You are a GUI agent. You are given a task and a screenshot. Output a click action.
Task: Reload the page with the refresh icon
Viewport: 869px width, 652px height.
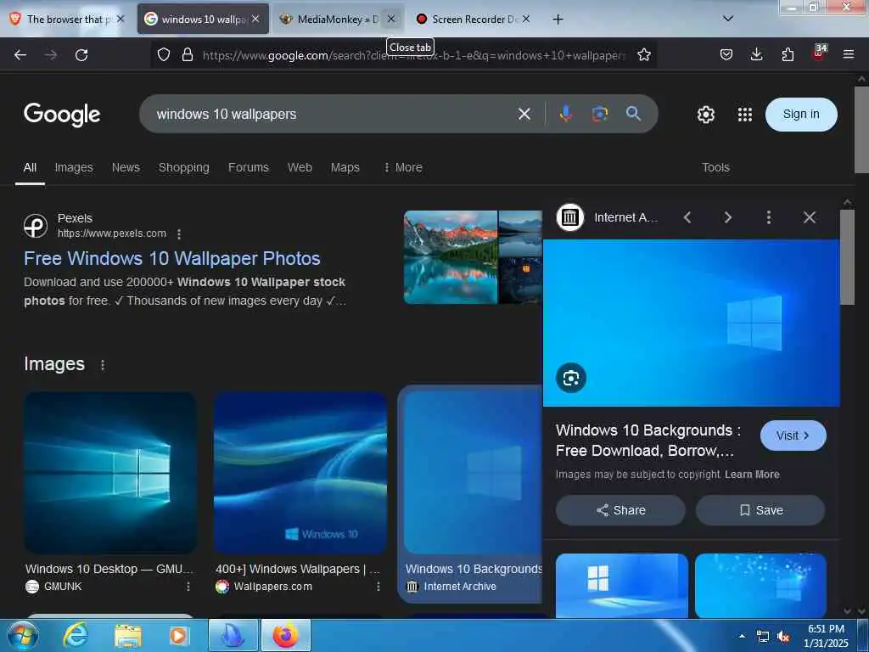coord(81,55)
